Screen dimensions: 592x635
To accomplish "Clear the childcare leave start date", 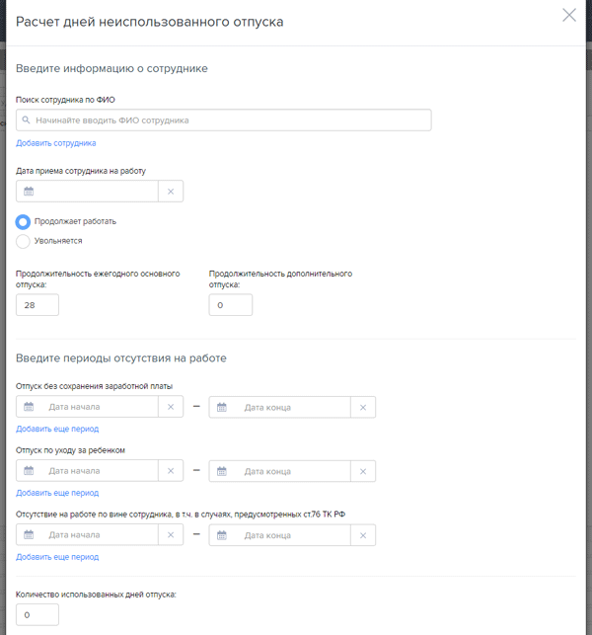I will (170, 471).
